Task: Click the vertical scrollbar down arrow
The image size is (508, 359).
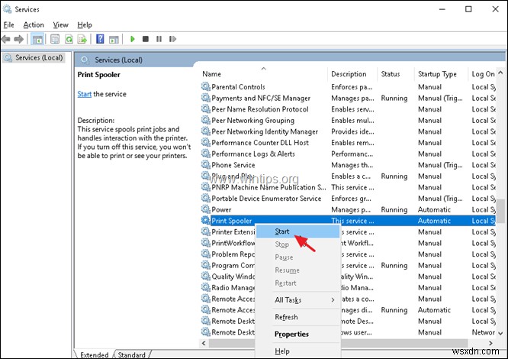Action: 500,333
